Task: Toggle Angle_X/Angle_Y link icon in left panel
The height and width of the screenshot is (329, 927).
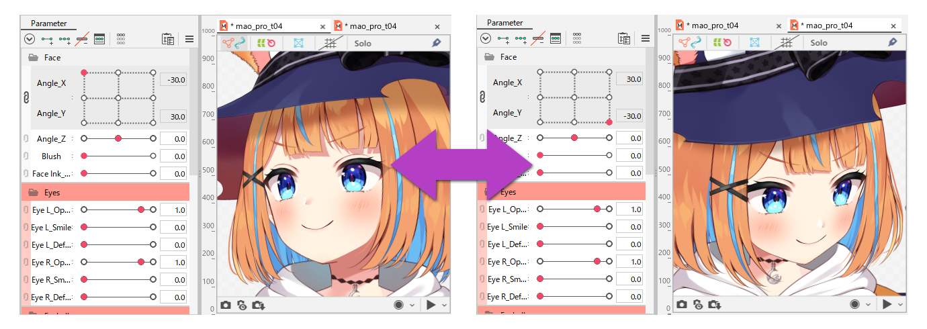Action: tap(26, 98)
